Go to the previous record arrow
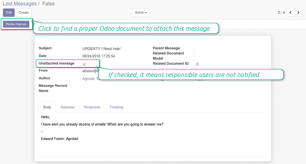The image size is (306, 164). pos(290,12)
